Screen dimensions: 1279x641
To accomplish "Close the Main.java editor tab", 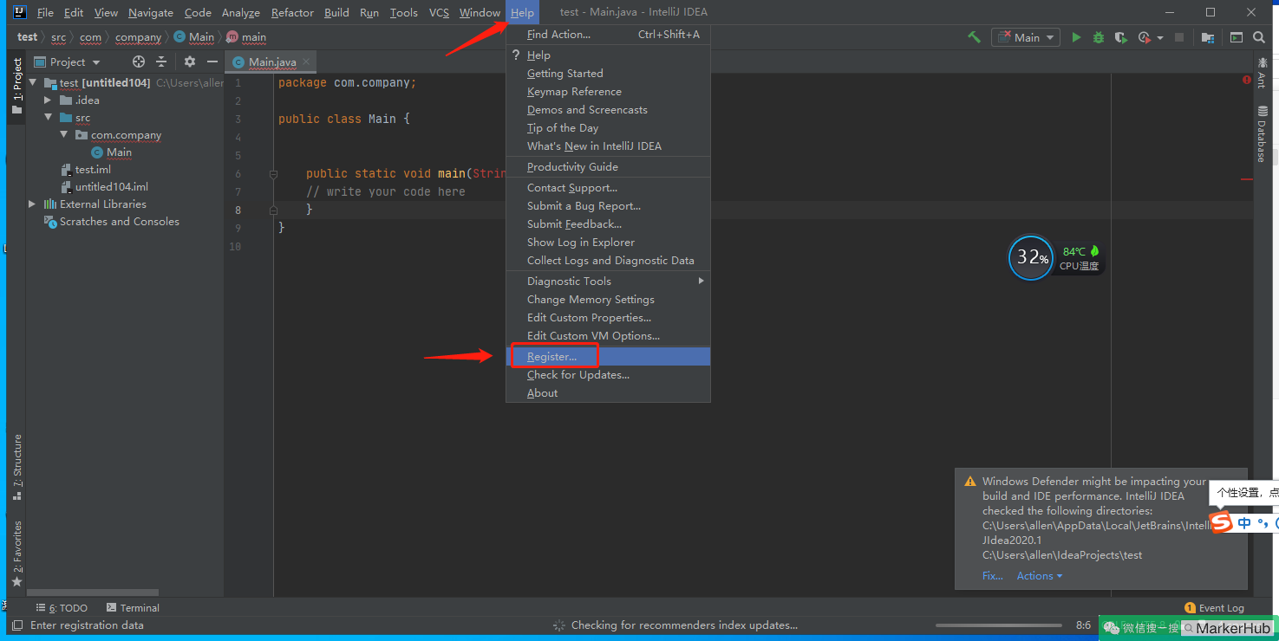I will click(306, 62).
